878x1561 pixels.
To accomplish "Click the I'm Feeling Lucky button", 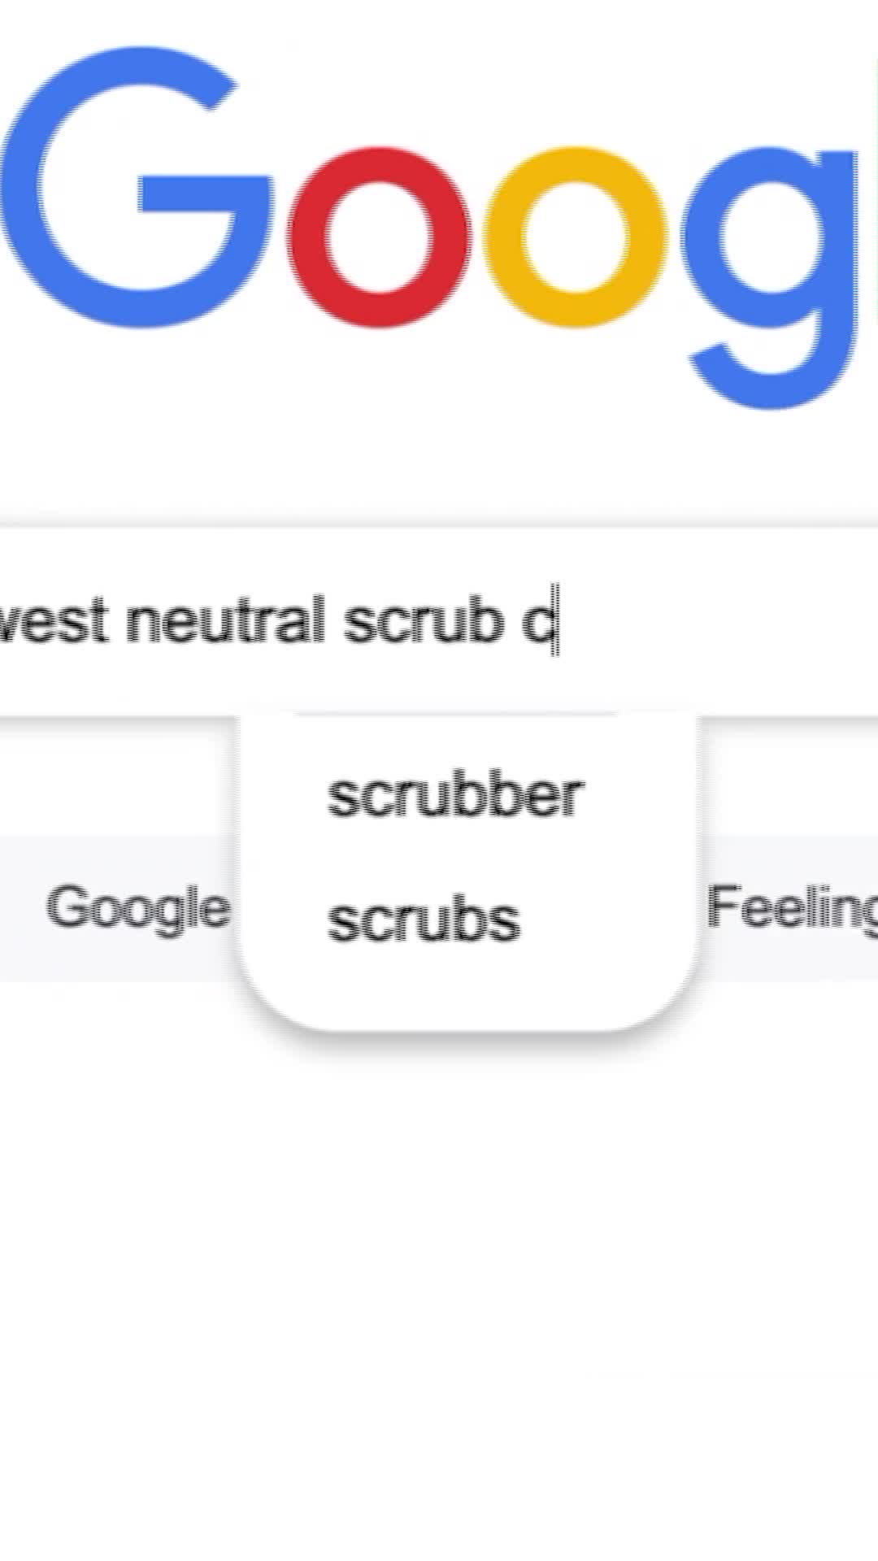I will tap(793, 907).
